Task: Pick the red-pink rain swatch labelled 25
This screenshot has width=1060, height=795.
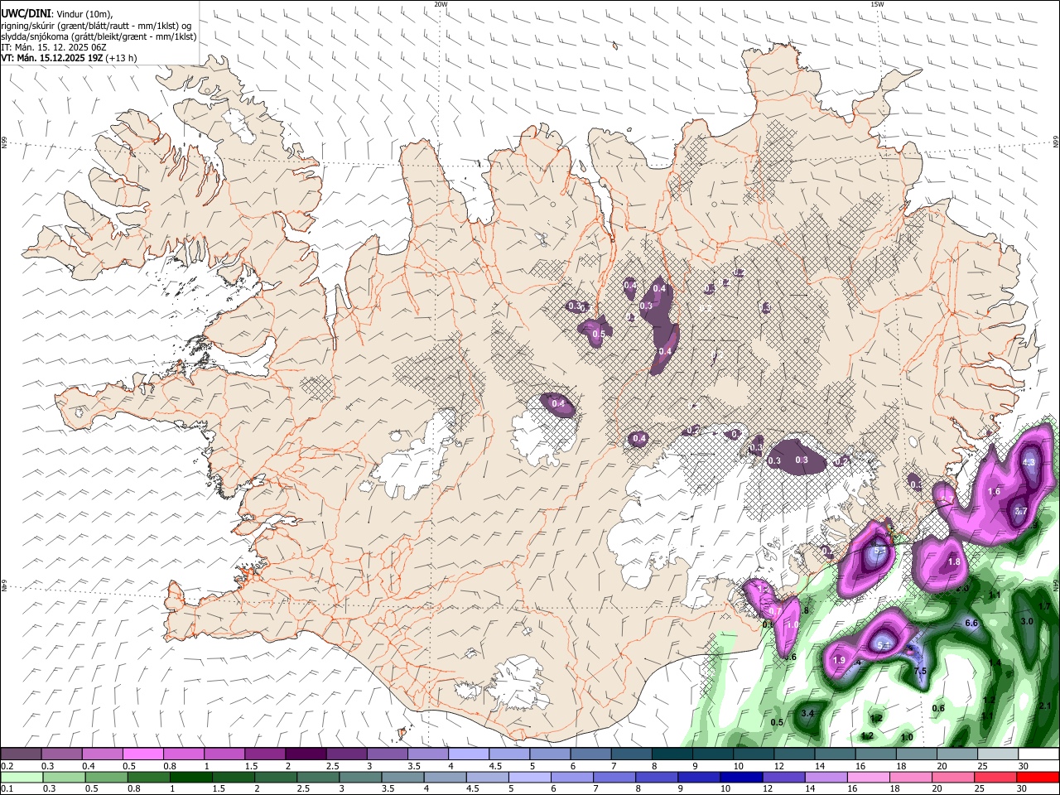Action: tap(996, 778)
